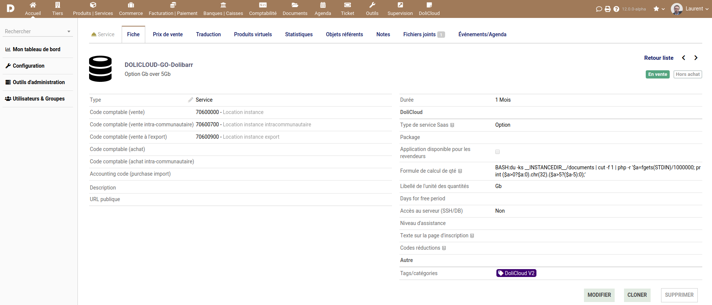
Task: Expand the Rechercher search dropdown
Action: click(69, 32)
